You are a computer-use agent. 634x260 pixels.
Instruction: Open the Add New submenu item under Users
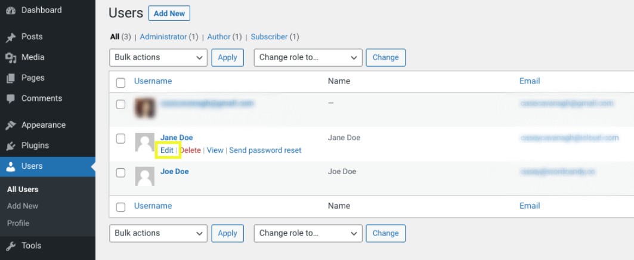pyautogui.click(x=23, y=206)
